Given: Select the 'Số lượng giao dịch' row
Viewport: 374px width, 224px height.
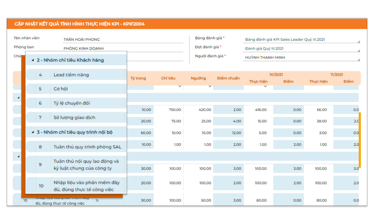Looking at the screenshot, I should (74, 118).
